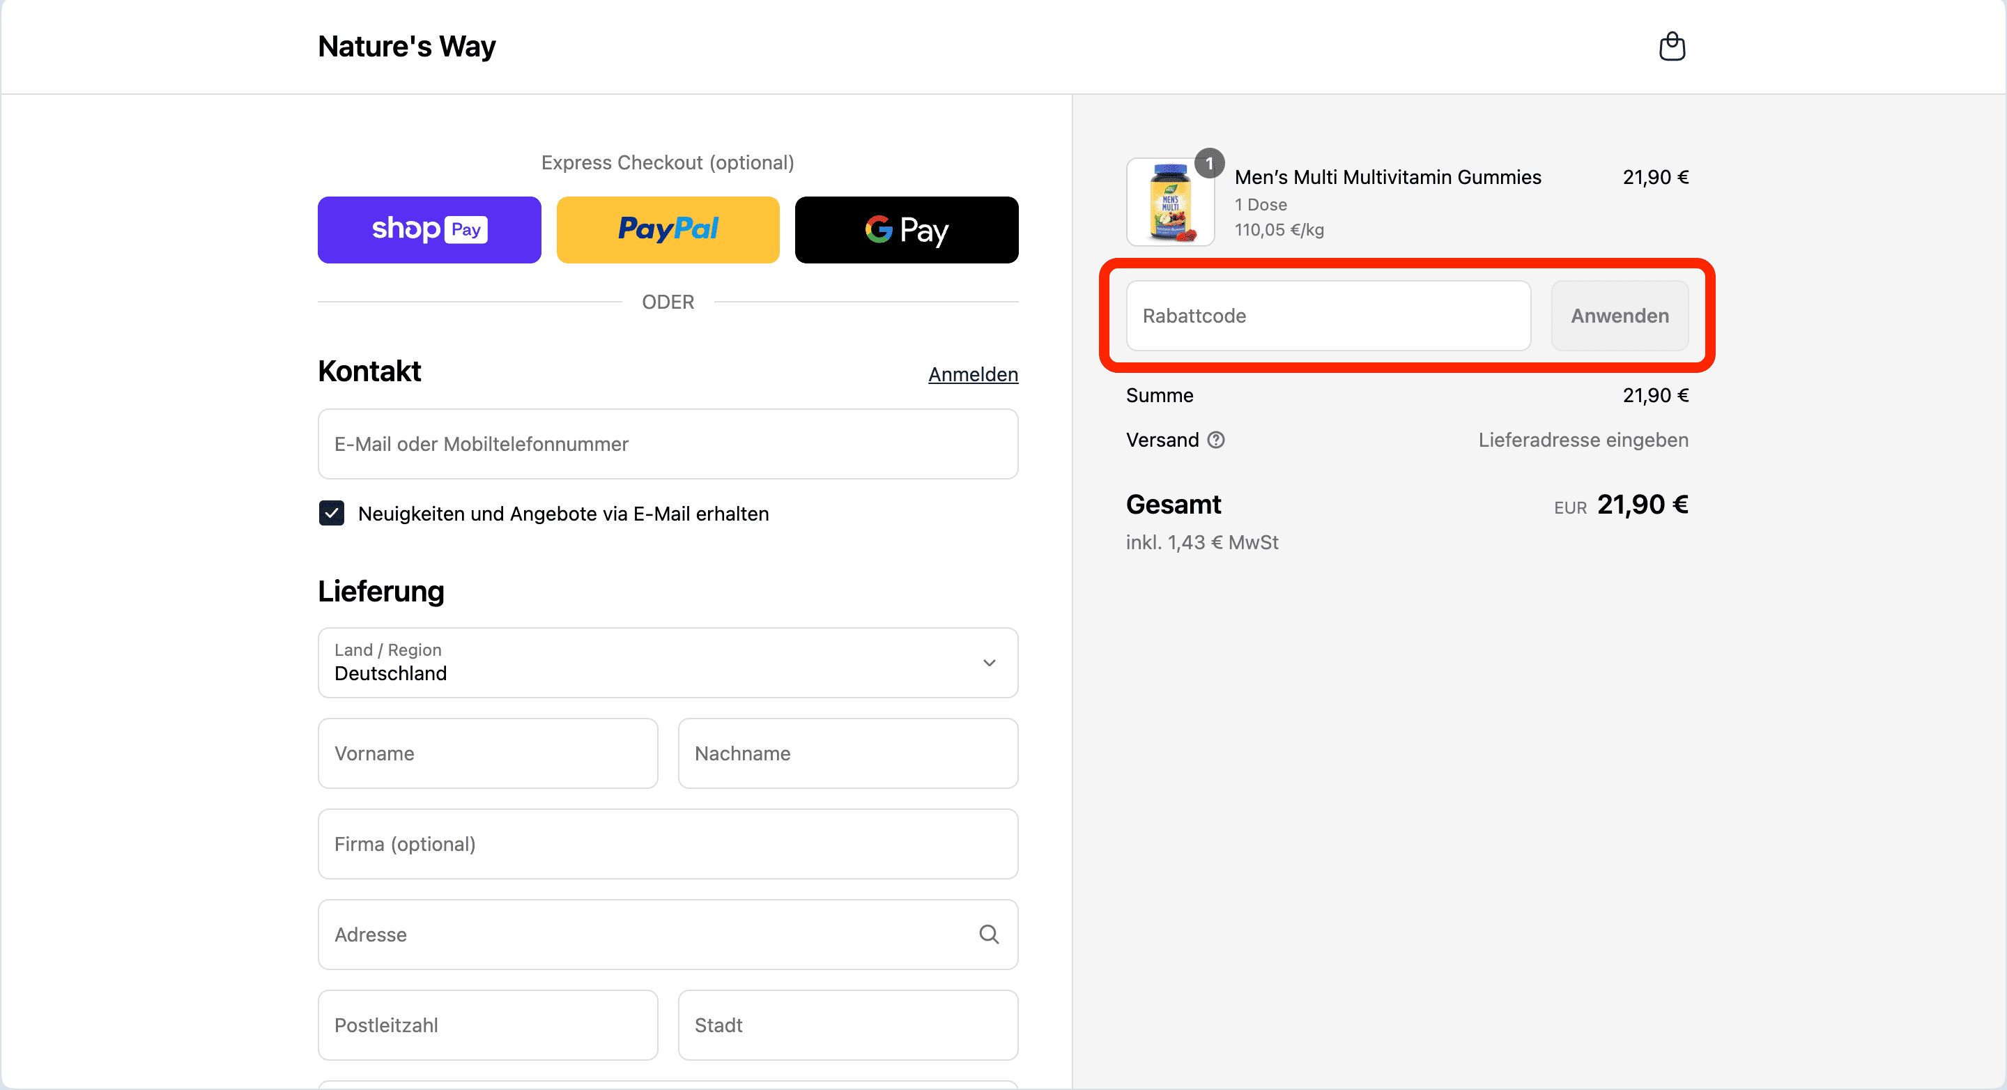
Task: Focus the Firma (optional) field
Action: 668,844
